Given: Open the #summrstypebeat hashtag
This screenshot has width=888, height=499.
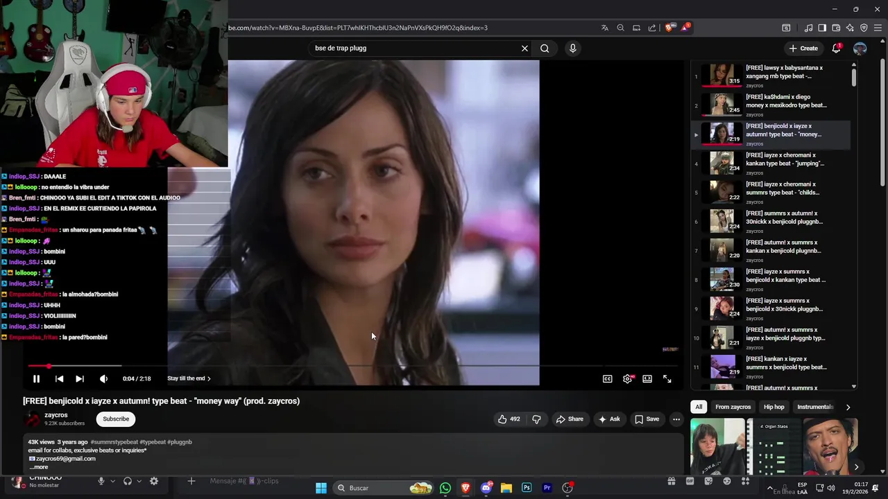Looking at the screenshot, I should coord(114,441).
